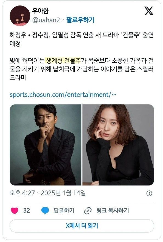Click the blue reply bubble icon
163x242 pixels.
coord(45,211)
